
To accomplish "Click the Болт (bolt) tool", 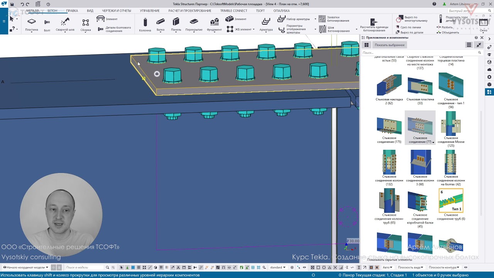I will point(47,25).
